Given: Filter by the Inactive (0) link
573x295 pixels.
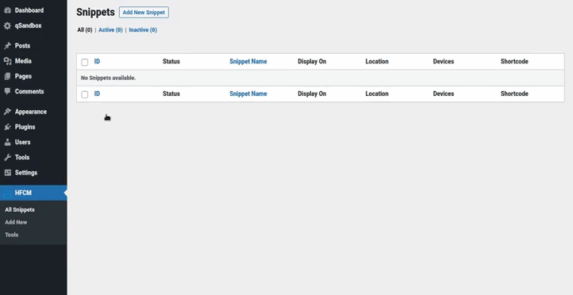Looking at the screenshot, I should [x=143, y=30].
